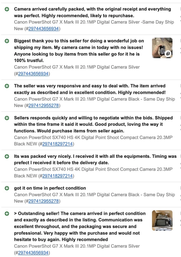Open the buyer photo of the boxed camera
This screenshot has width=181, height=257.
click(x=162, y=220)
